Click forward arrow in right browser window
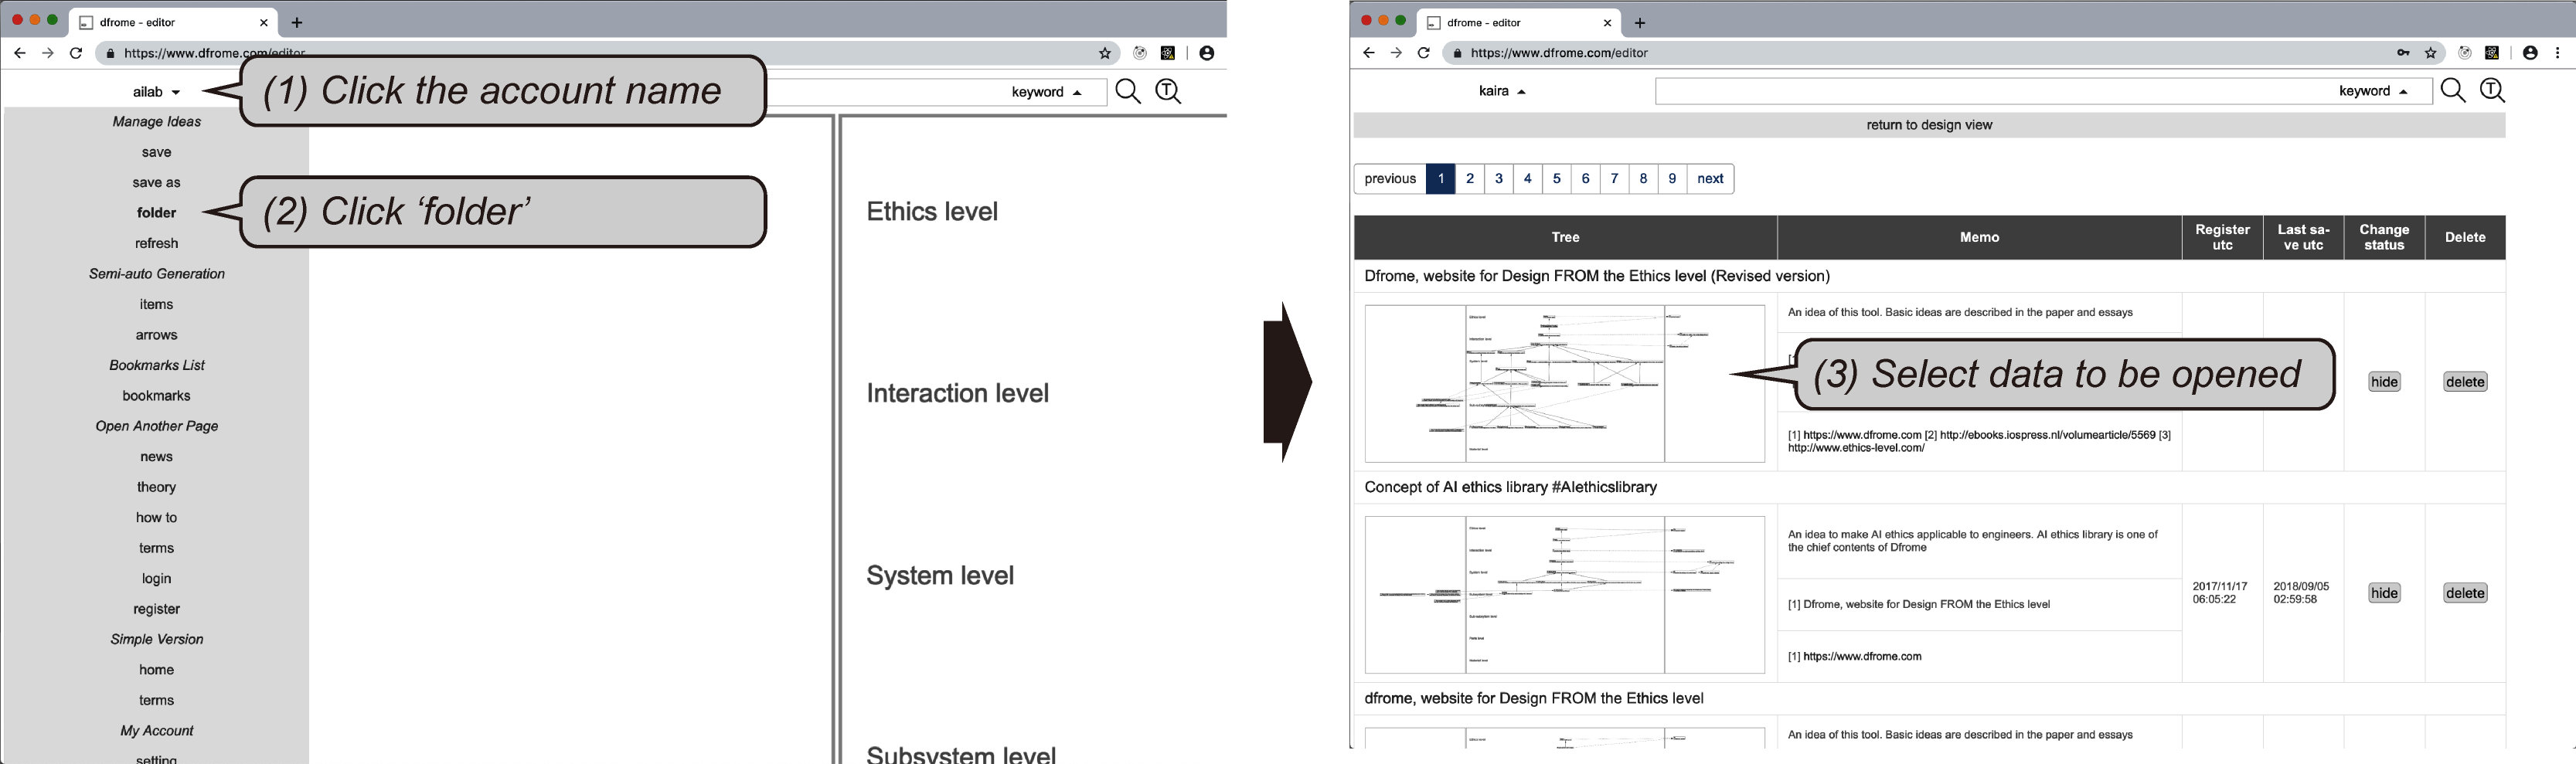2576x764 pixels. click(1396, 53)
